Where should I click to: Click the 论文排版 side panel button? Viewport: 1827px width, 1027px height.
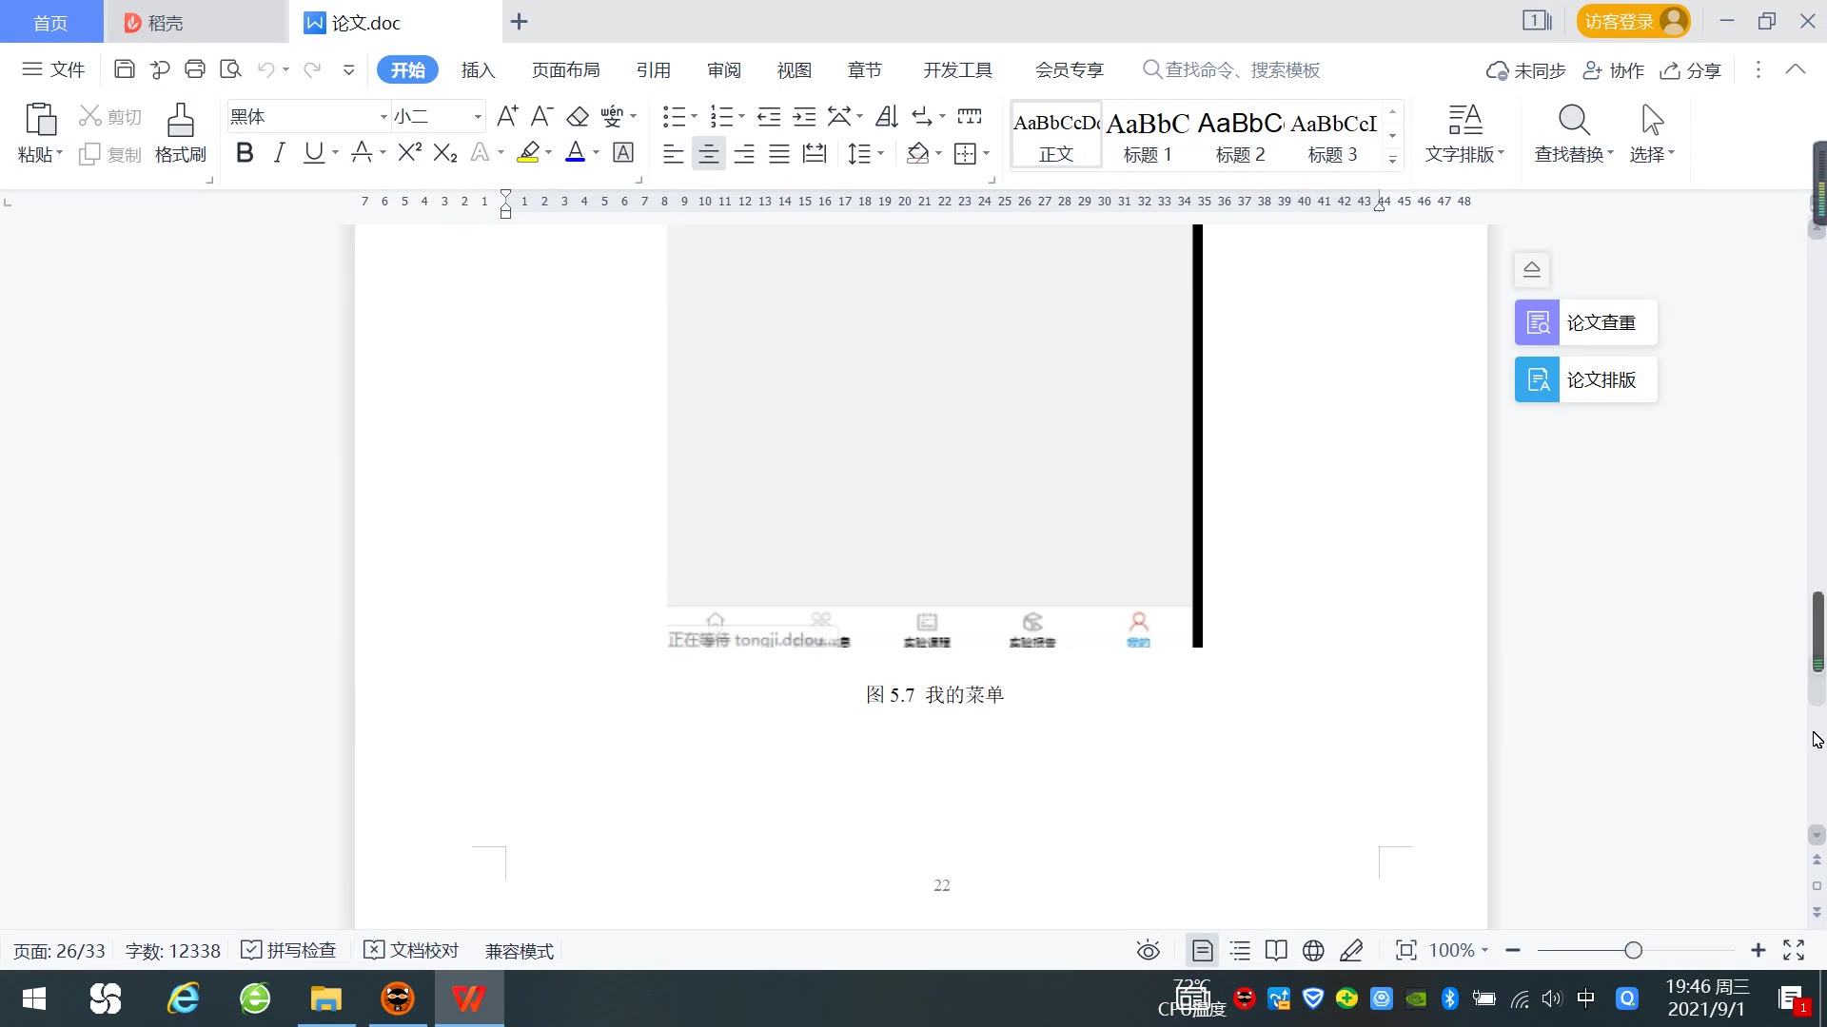(x=1585, y=380)
